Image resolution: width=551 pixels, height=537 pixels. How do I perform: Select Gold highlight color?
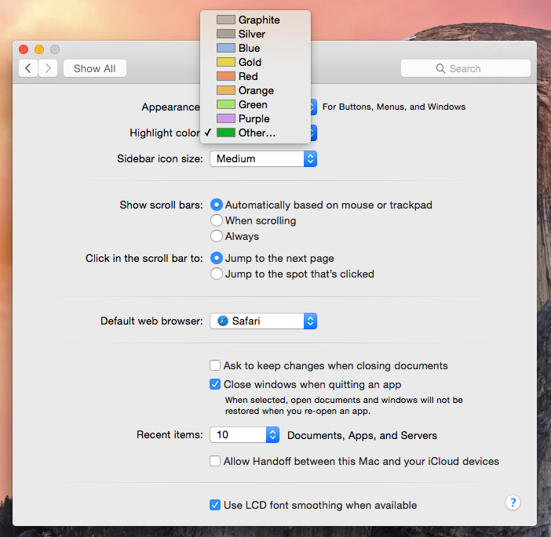coord(255,62)
